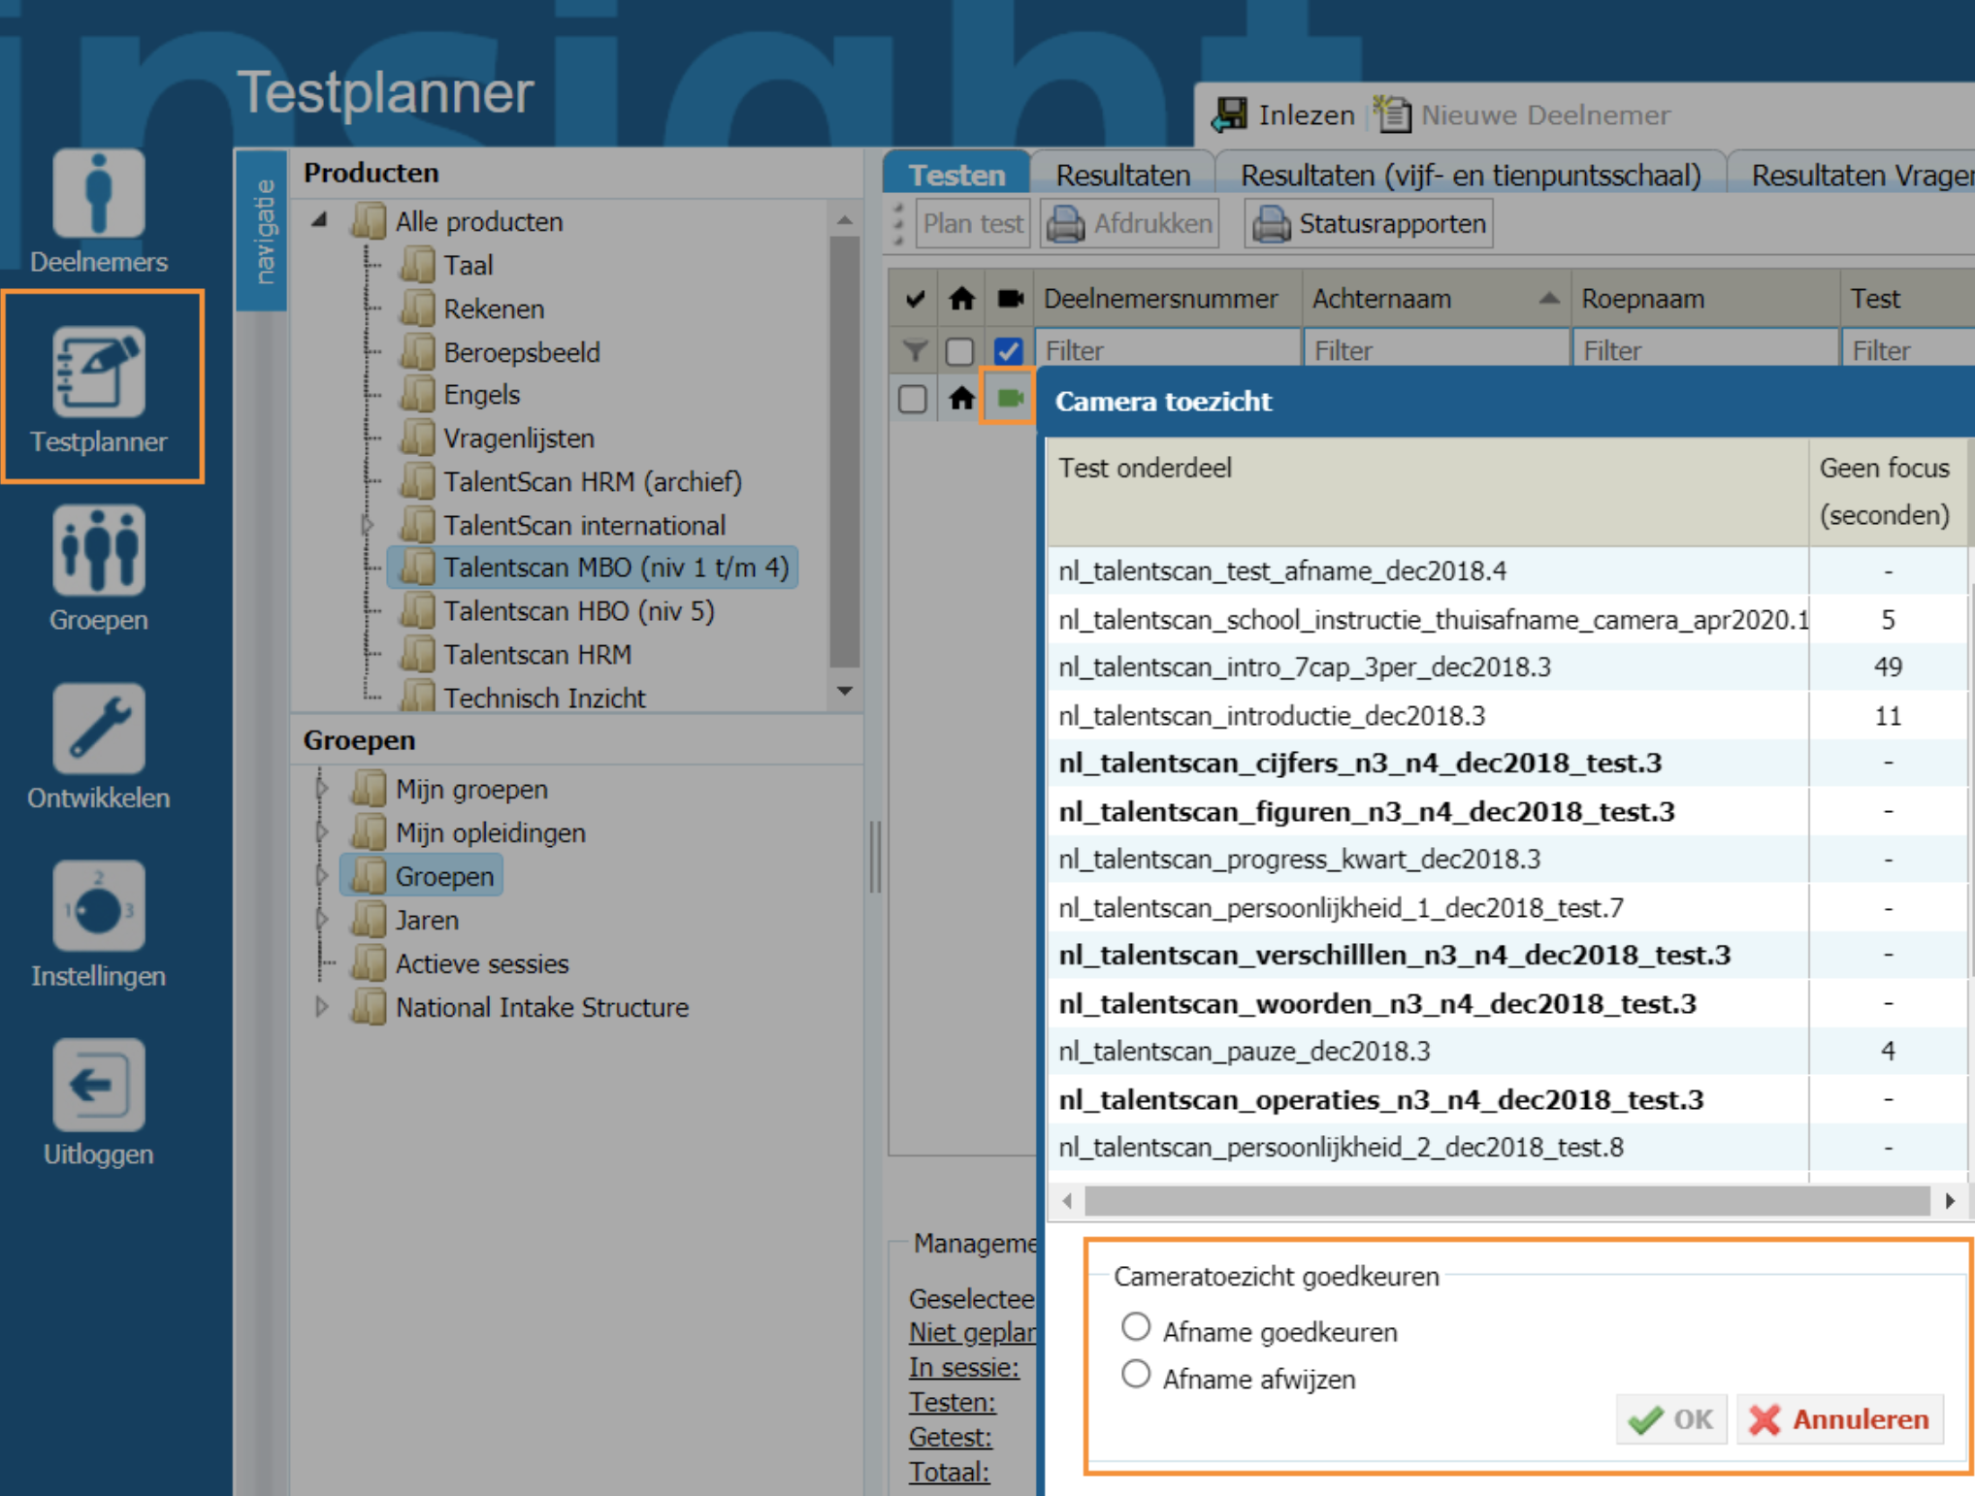Click the Groepen sidebar icon

coord(98,550)
